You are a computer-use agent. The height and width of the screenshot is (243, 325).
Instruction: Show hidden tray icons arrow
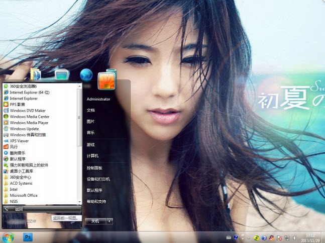click(249, 238)
